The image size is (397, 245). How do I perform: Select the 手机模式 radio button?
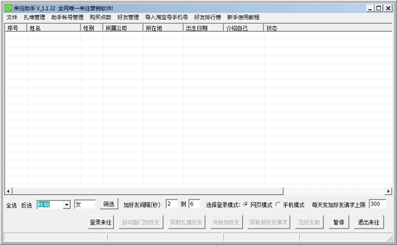pyautogui.click(x=278, y=204)
